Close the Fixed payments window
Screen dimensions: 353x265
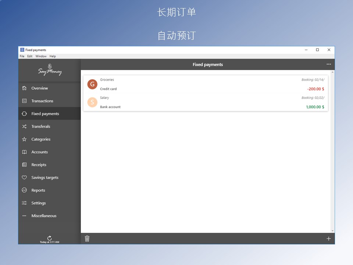329,50
